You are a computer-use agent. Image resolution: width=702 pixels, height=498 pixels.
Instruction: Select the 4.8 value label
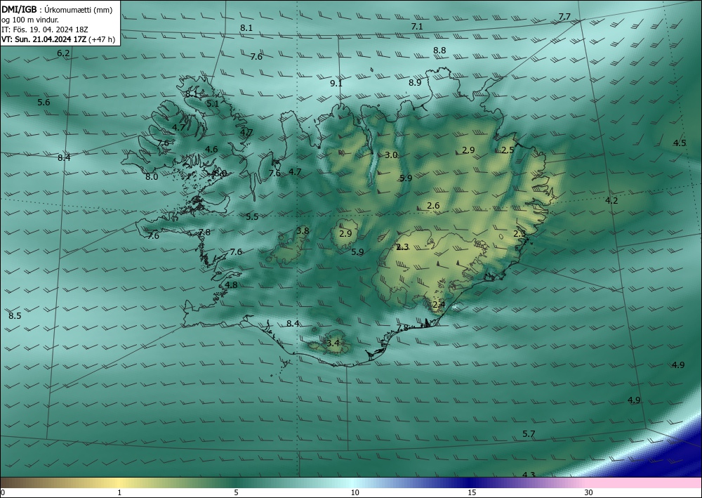coord(232,285)
